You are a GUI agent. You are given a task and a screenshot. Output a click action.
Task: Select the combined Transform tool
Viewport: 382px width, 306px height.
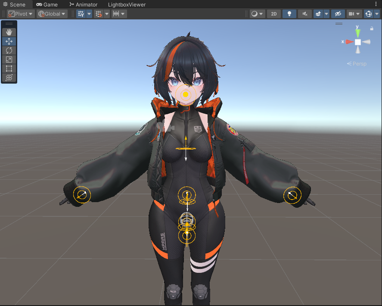point(9,78)
